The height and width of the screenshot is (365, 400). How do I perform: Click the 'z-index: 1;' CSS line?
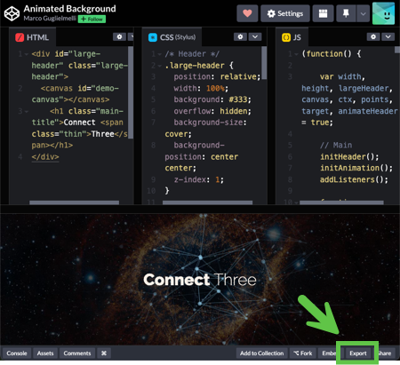pos(199,179)
